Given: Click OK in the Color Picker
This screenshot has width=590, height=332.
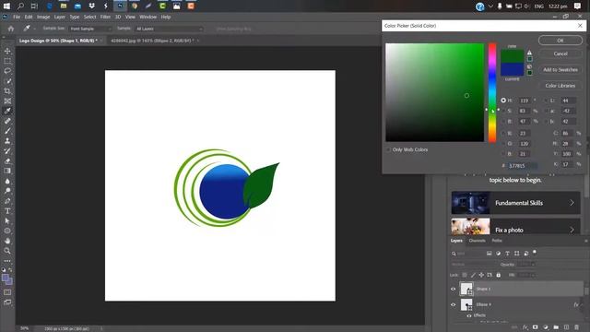Looking at the screenshot, I should point(560,41).
